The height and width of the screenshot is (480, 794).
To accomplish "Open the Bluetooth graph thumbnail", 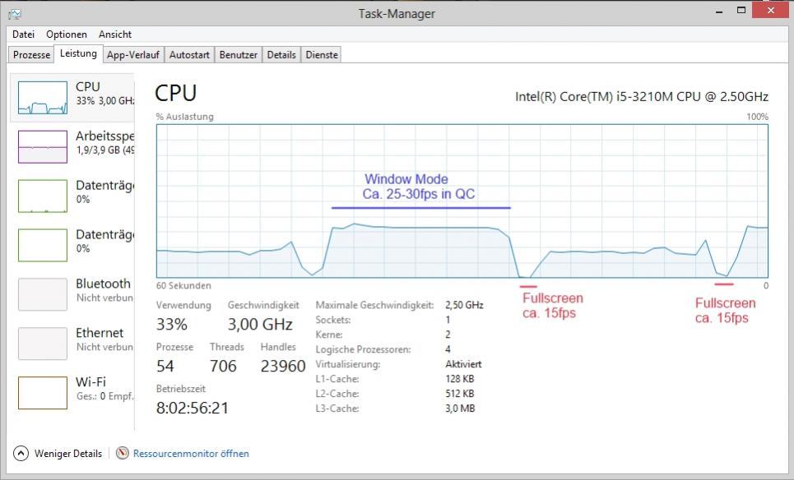I will pyautogui.click(x=43, y=294).
